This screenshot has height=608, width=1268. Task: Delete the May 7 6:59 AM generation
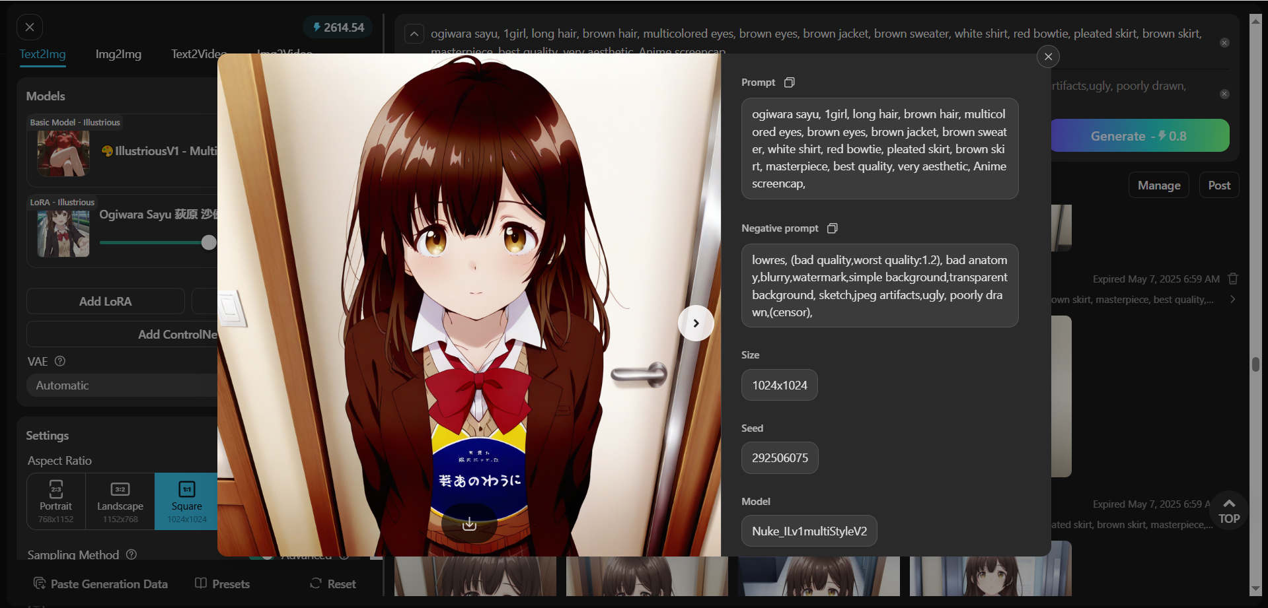1233,279
